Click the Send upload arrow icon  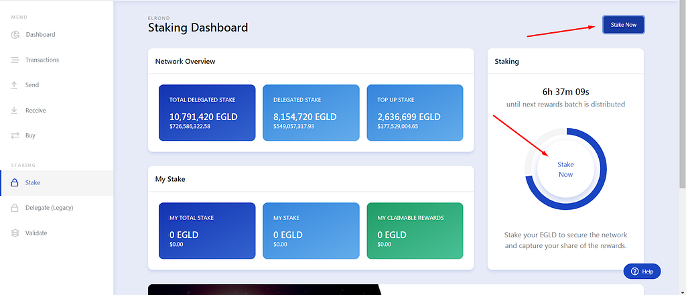coord(15,85)
